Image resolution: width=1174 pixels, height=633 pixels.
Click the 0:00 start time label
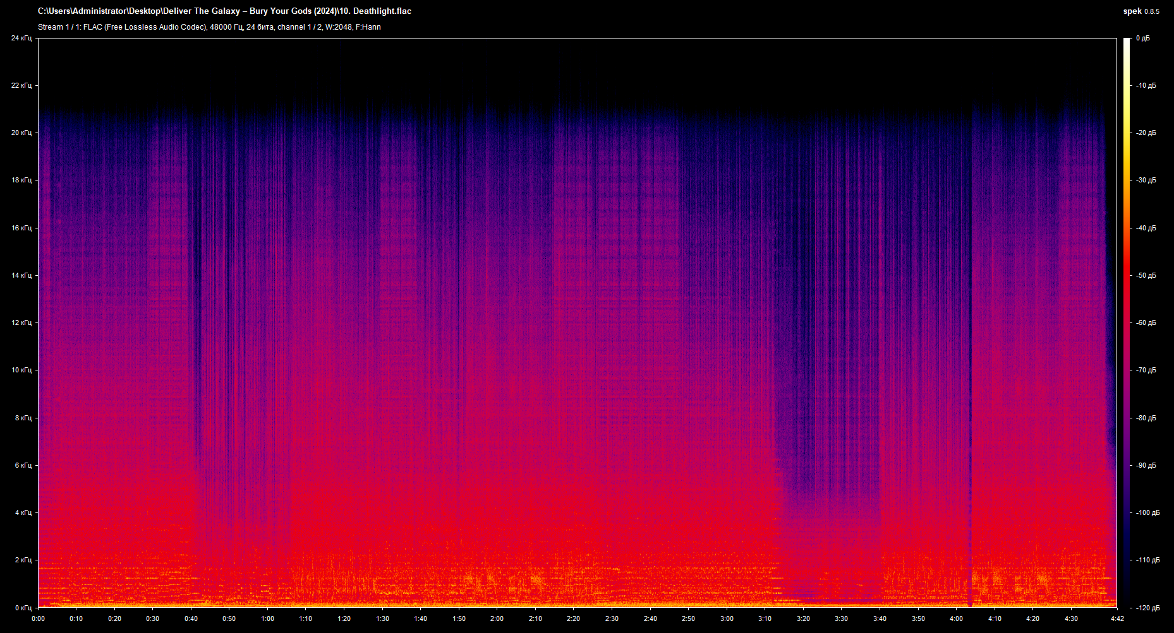pyautogui.click(x=38, y=618)
